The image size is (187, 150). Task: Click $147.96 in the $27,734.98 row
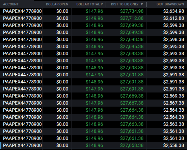(x=94, y=11)
